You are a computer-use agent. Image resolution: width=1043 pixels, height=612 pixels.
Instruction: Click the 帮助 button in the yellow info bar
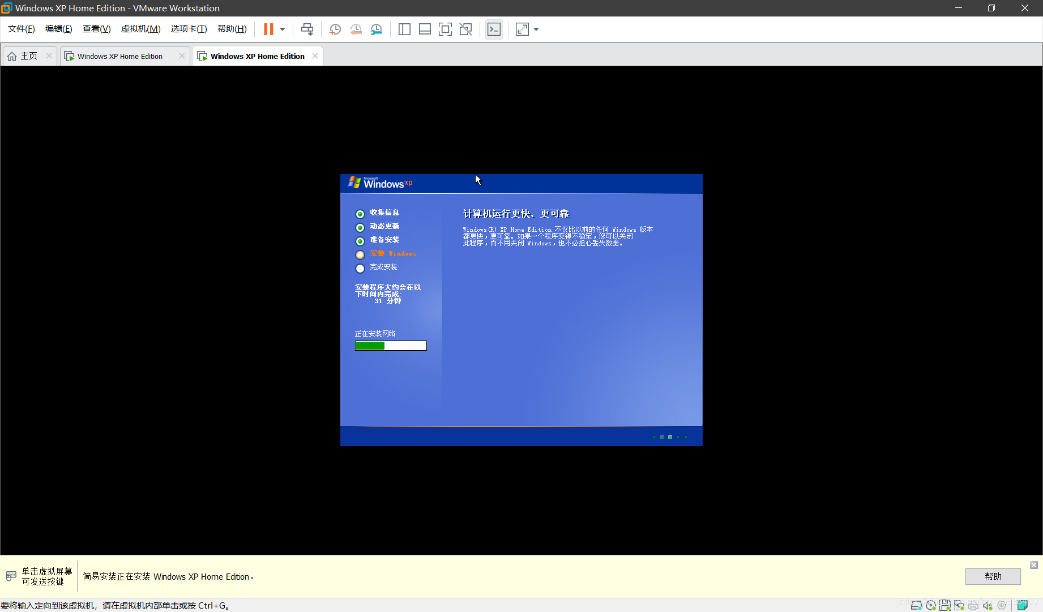tap(993, 576)
